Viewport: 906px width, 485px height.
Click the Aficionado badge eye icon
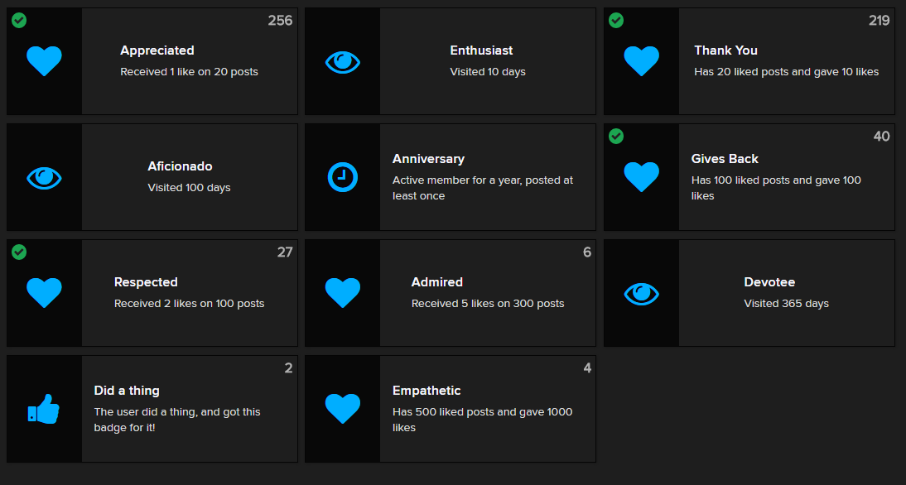(x=44, y=177)
